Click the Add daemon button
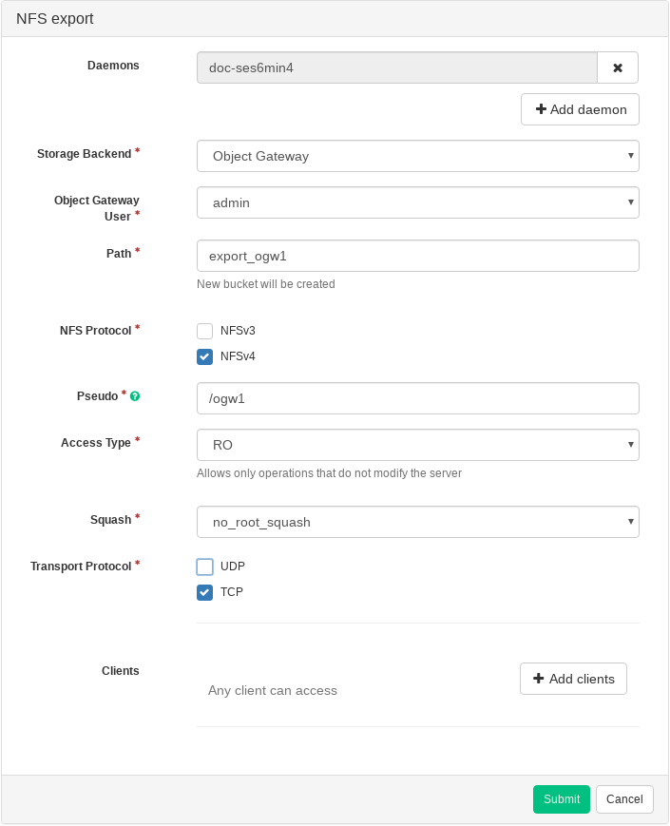 pyautogui.click(x=580, y=109)
